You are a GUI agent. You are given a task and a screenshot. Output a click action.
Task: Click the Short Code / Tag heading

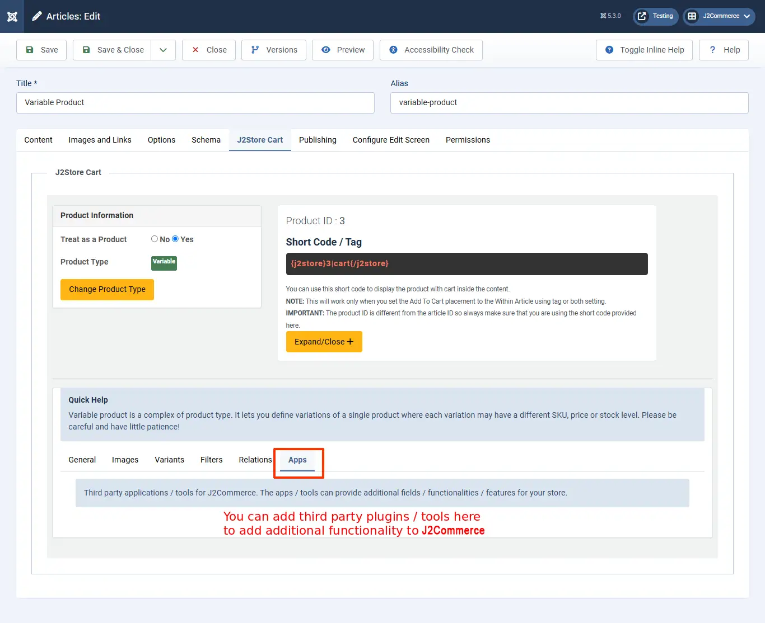tap(324, 242)
